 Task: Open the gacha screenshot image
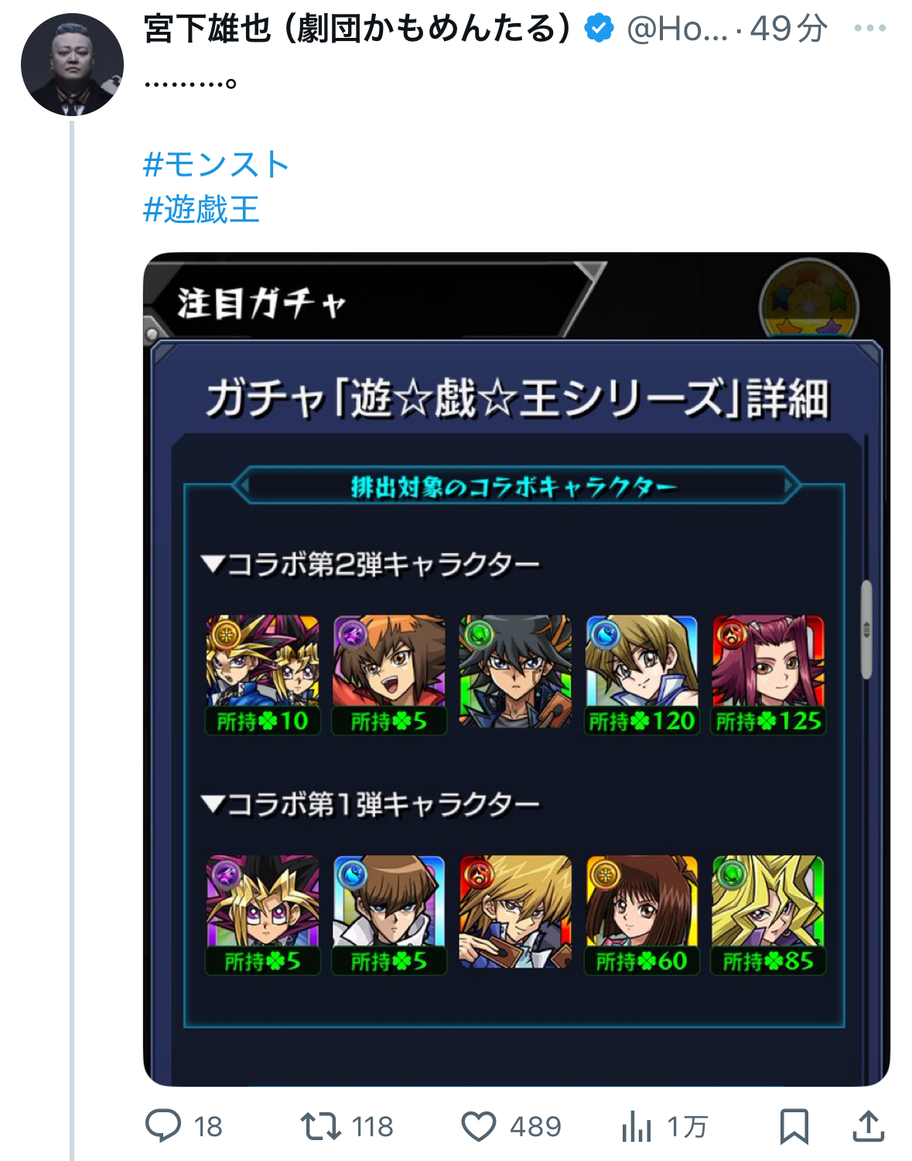(517, 670)
